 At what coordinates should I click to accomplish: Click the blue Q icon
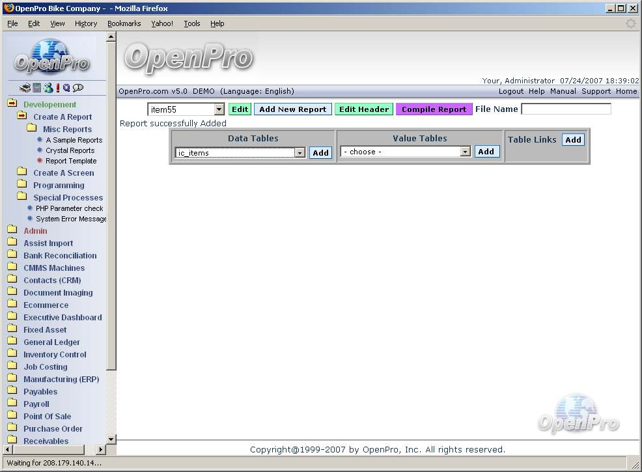pyautogui.click(x=66, y=88)
